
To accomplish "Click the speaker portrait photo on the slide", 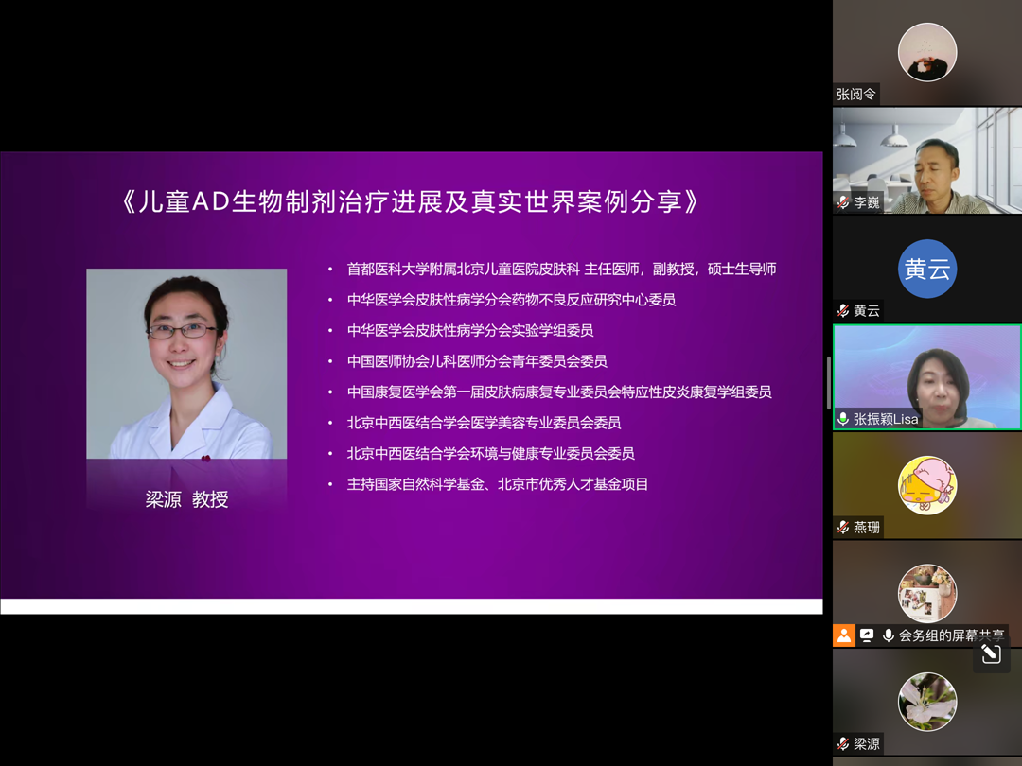I will 186,363.
